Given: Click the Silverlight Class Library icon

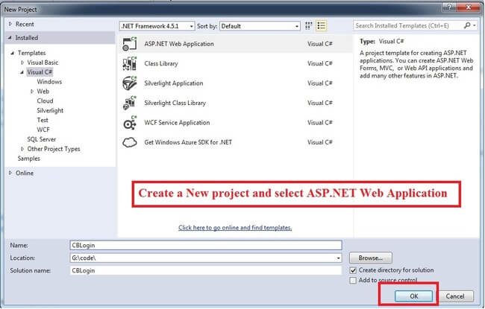Looking at the screenshot, I should [130, 103].
